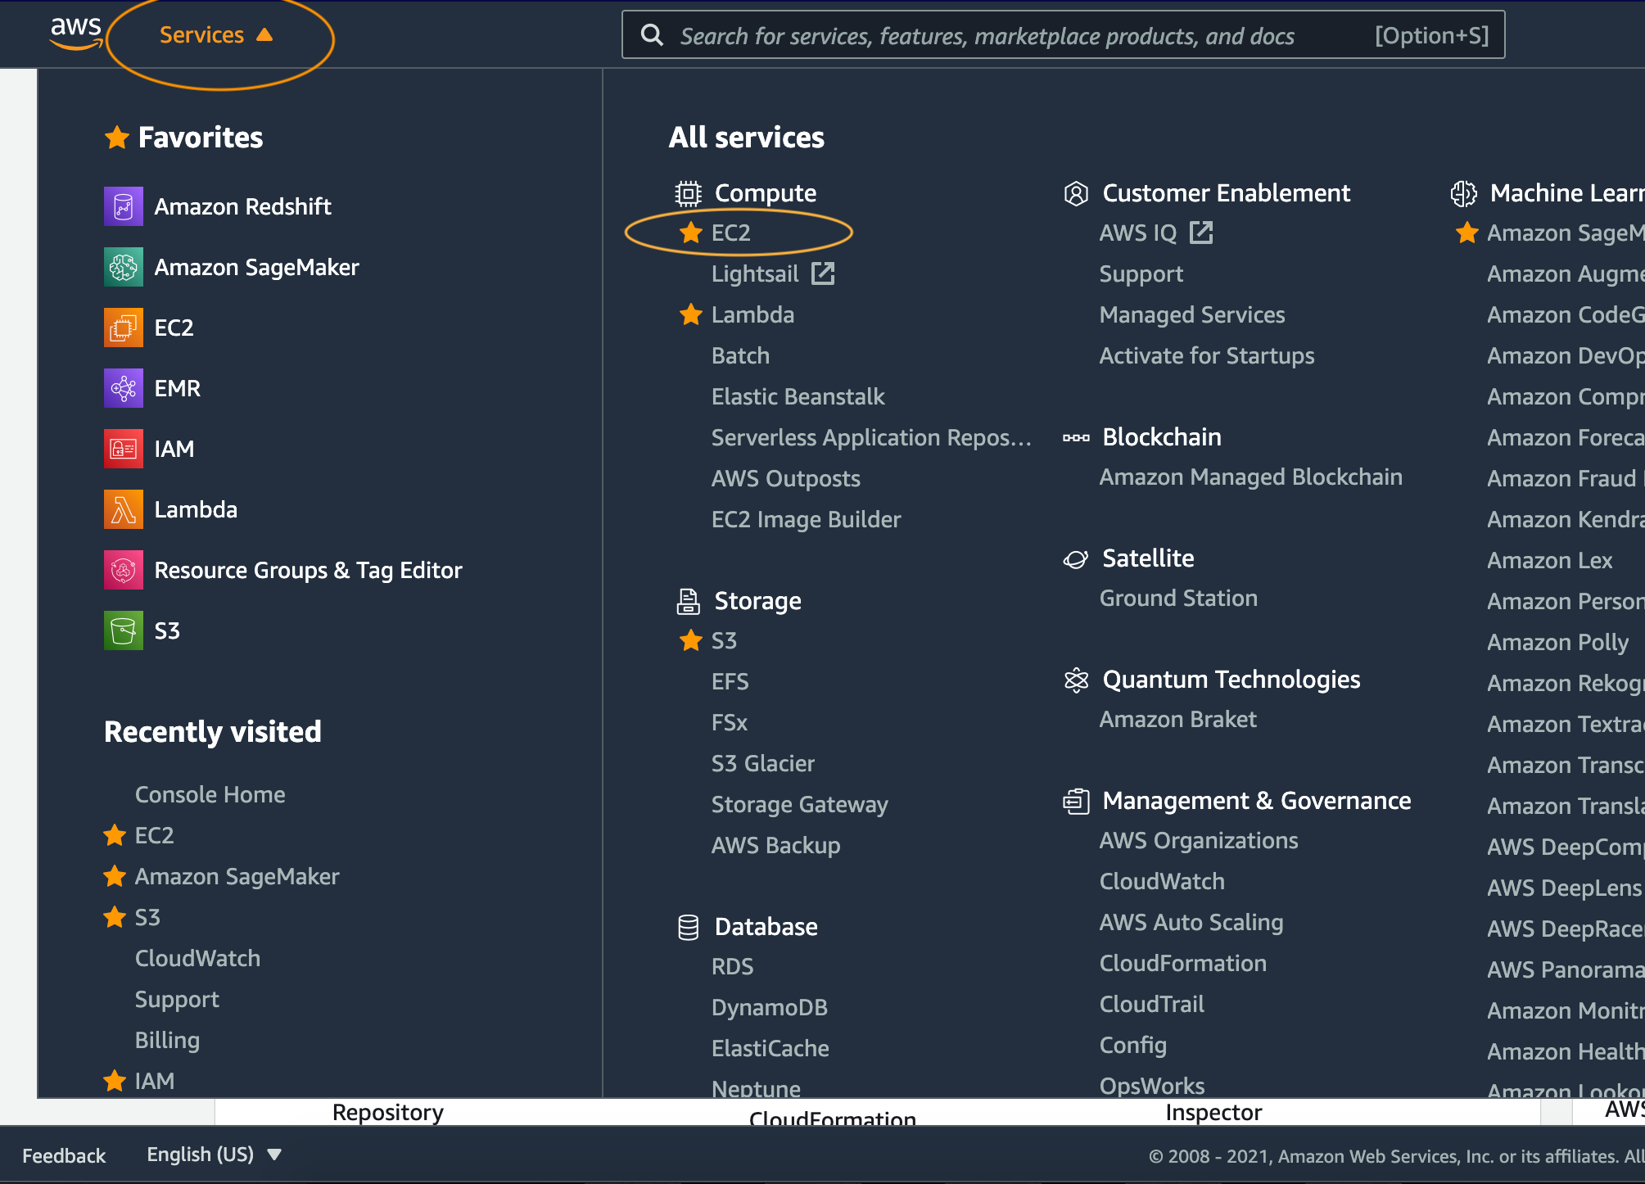
Task: Open EC2 Image Builder service
Action: tap(806, 519)
